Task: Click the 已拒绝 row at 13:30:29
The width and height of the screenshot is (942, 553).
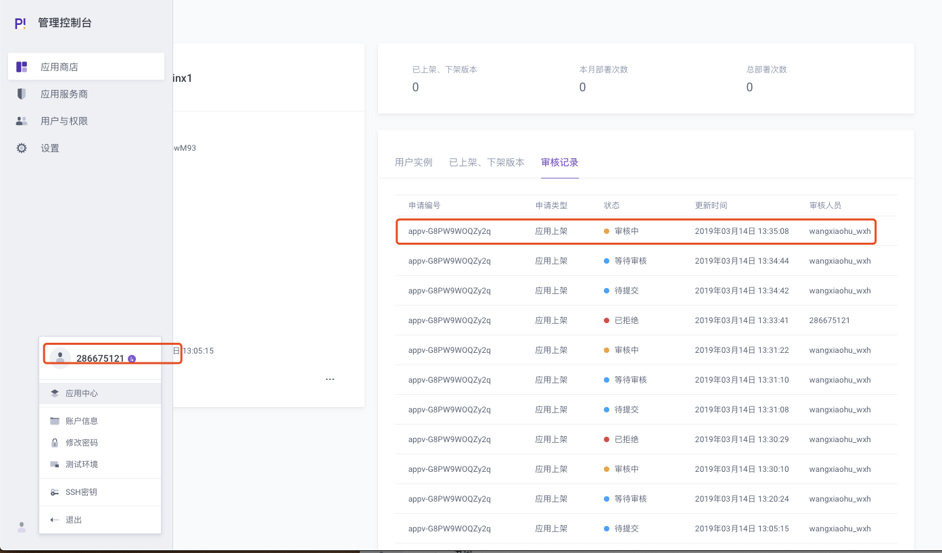Action: 646,439
